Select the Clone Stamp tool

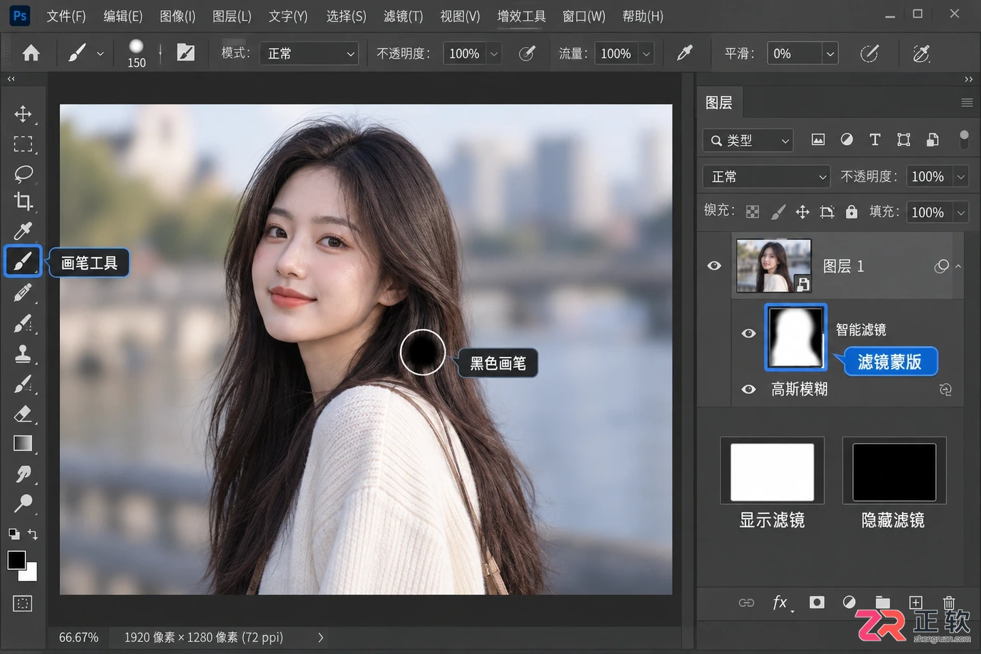[23, 354]
